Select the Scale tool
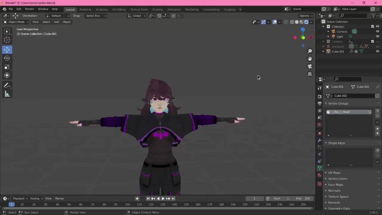 coord(7,67)
